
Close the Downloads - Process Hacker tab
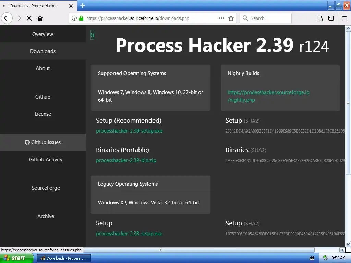tap(71, 6)
